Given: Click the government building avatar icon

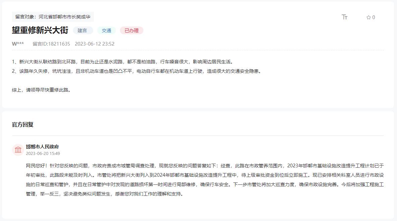Looking at the screenshot, I should 18,150.
